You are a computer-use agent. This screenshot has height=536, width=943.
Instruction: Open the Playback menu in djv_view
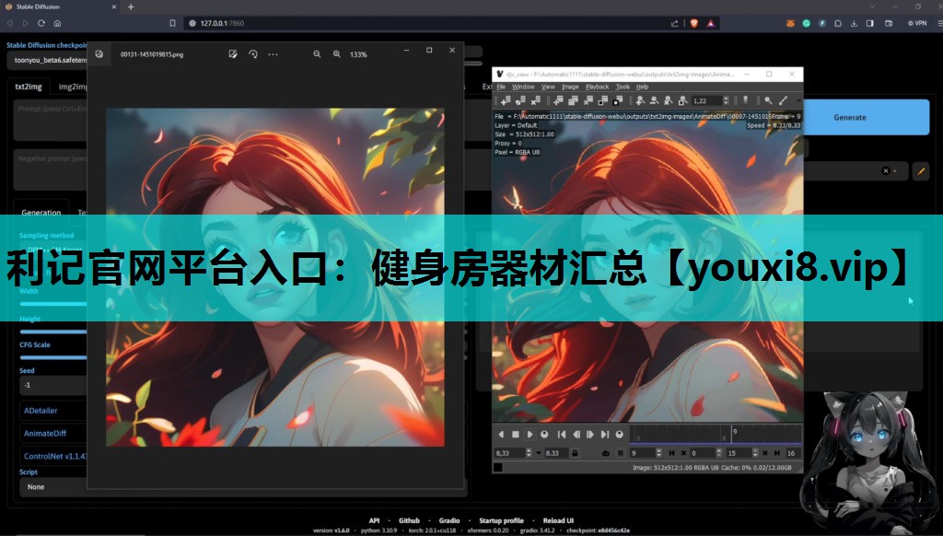click(x=597, y=87)
